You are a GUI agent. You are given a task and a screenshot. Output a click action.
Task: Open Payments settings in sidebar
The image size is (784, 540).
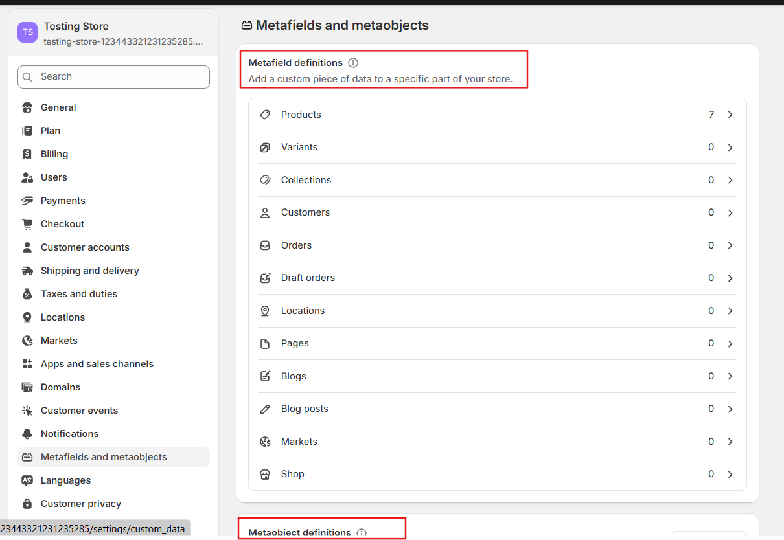(x=63, y=201)
